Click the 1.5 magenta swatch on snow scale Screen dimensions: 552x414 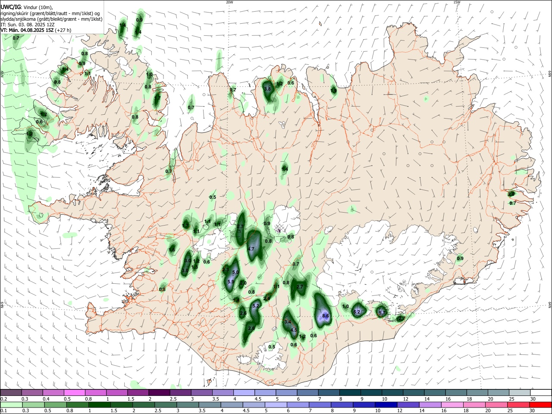pyautogui.click(x=138, y=392)
